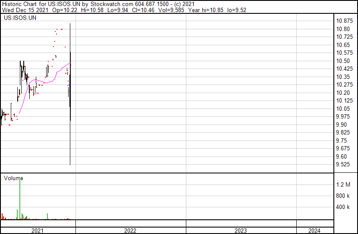
Task: Select the 10.20 price level label
Action: pos(344,93)
